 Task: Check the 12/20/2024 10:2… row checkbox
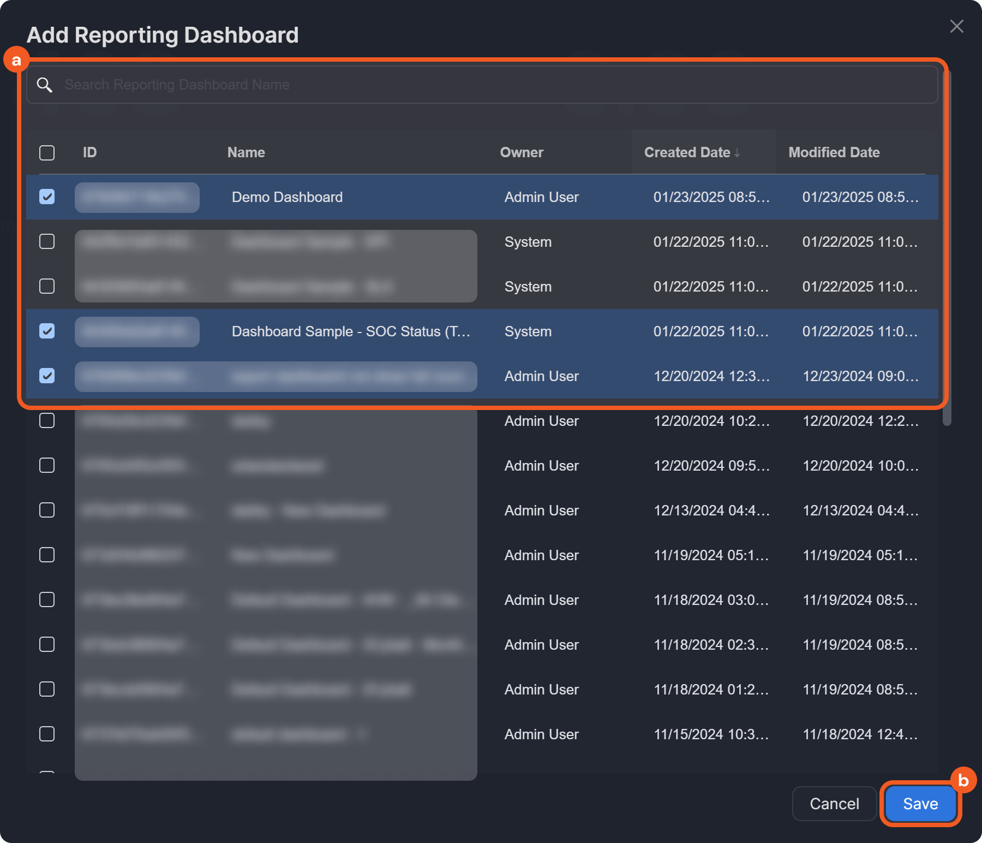[x=47, y=421]
